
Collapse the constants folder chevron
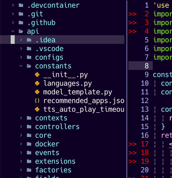tap(21, 66)
